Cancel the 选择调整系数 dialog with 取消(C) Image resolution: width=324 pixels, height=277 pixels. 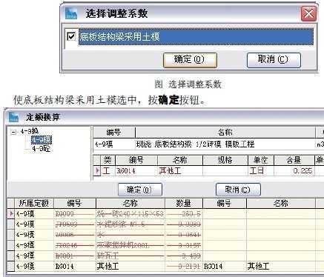coord(274,60)
